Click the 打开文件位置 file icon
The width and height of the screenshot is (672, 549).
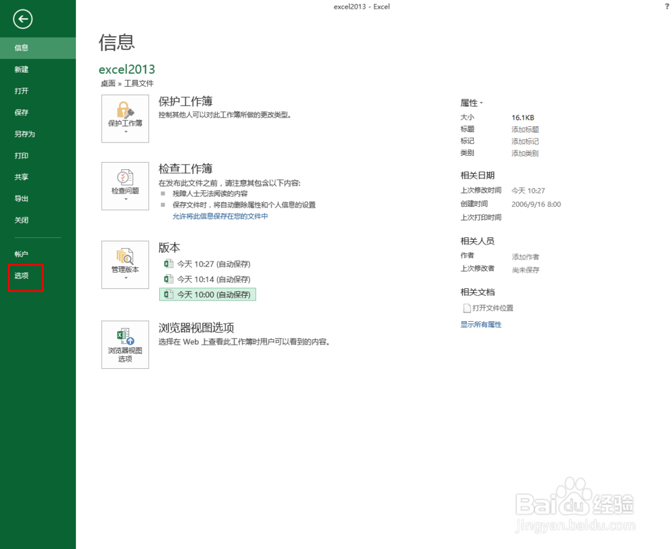[468, 308]
